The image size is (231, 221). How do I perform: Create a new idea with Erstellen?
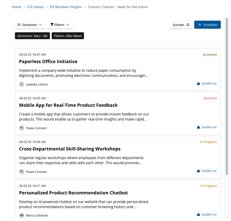[x=207, y=25]
